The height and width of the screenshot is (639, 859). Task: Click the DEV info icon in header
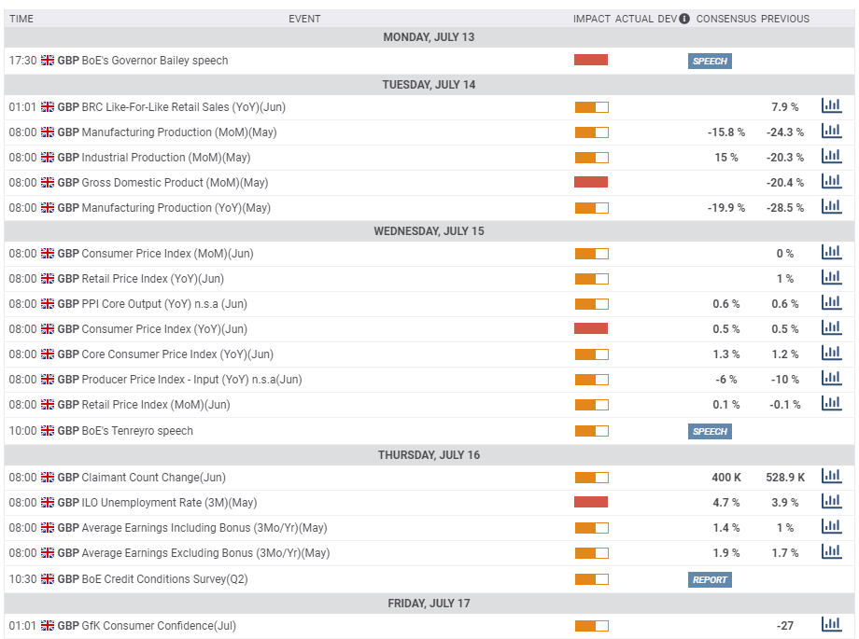(x=684, y=19)
